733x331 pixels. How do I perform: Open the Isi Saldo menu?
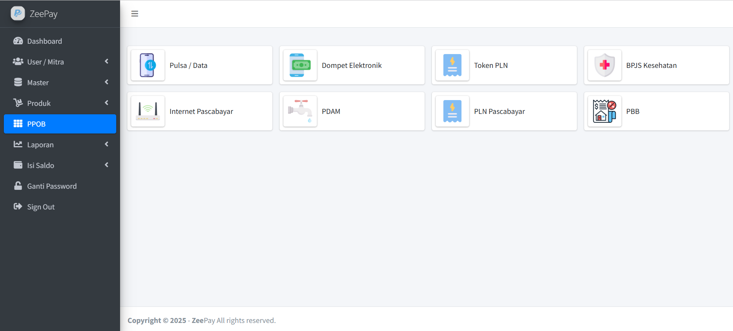[60, 165]
